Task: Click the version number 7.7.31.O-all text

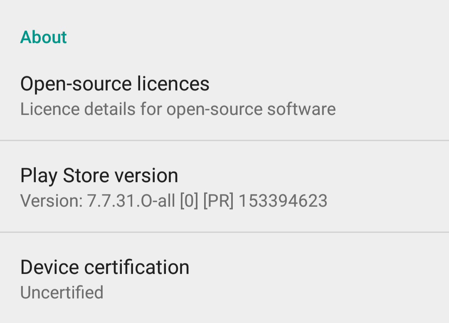Action: tap(131, 201)
